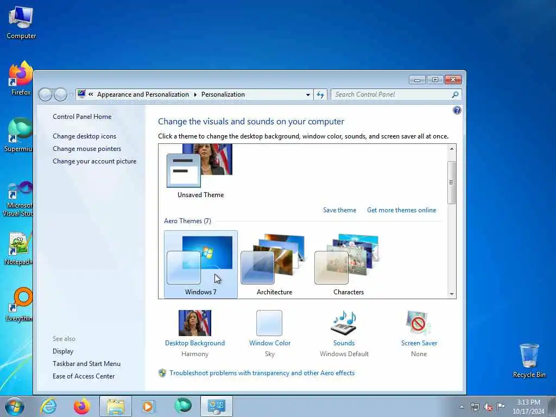556x417 pixels.
Task: Click the Desktop Background text link
Action: [195, 343]
